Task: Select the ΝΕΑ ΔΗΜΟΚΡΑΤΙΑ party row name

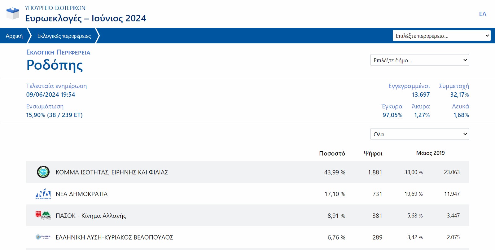Action: point(81,194)
